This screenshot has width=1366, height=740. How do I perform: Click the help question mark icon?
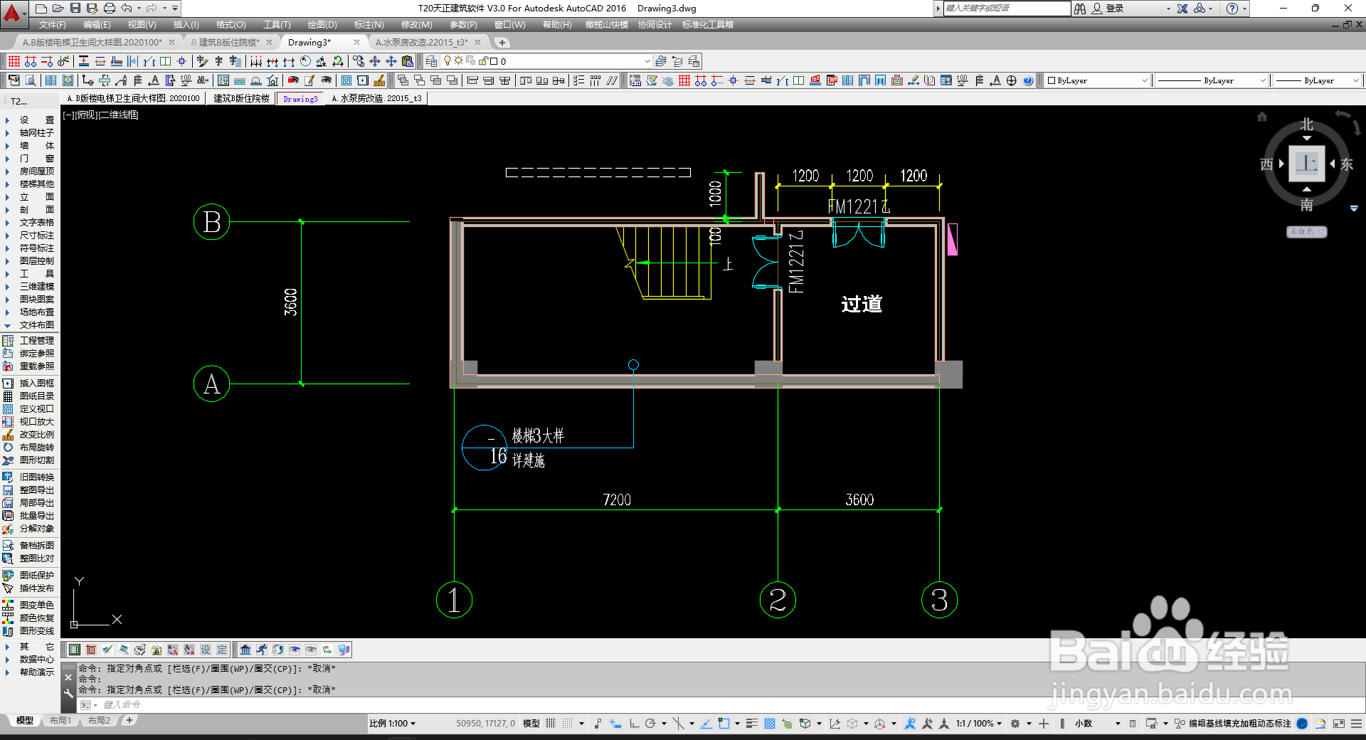point(1232,9)
